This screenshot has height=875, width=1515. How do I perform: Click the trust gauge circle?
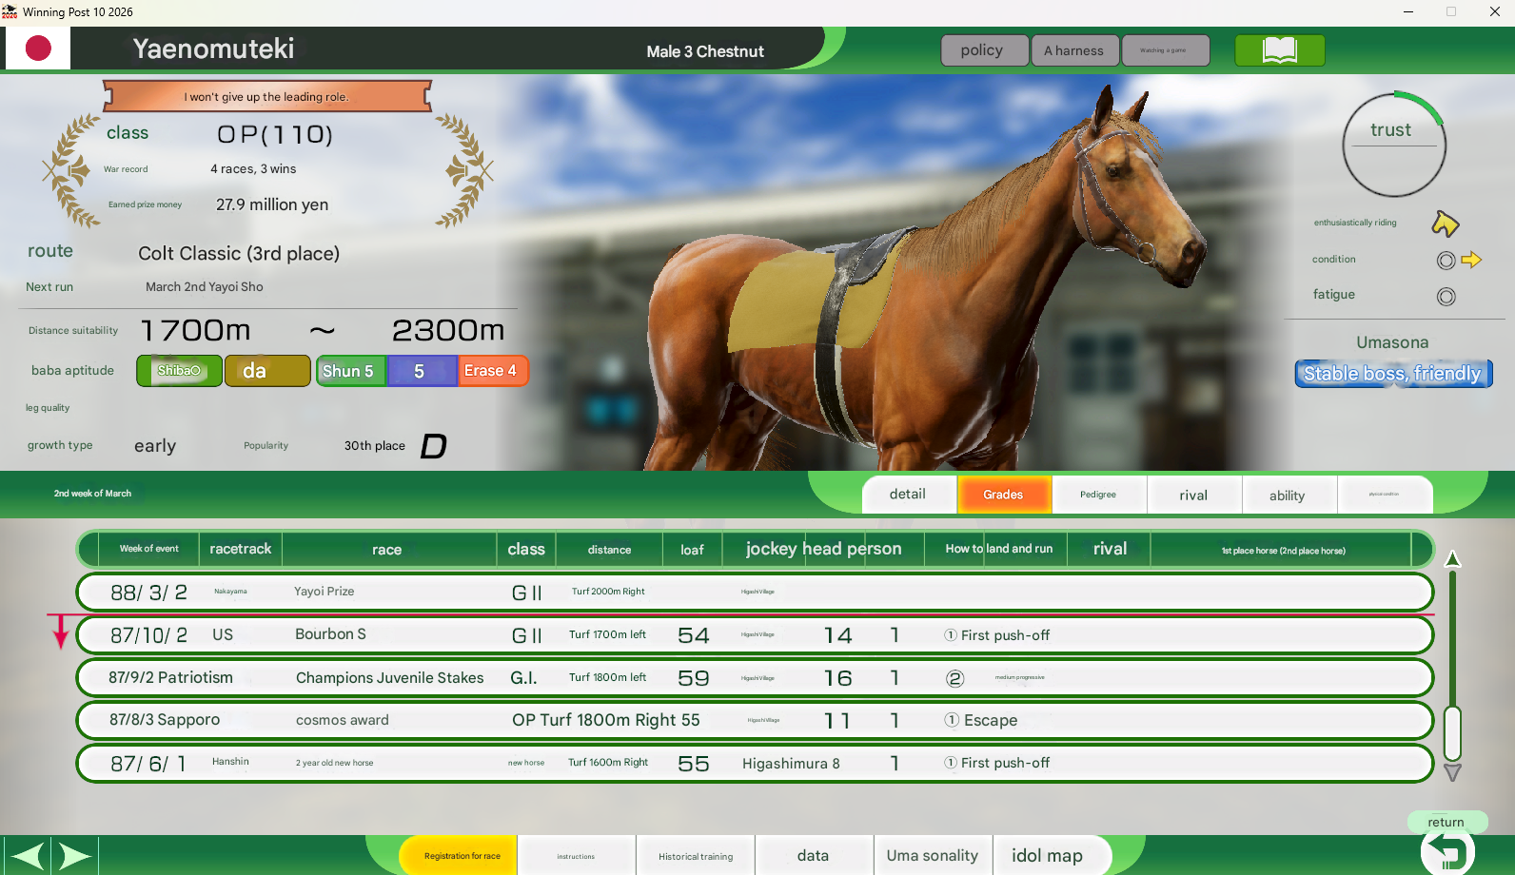click(x=1394, y=144)
